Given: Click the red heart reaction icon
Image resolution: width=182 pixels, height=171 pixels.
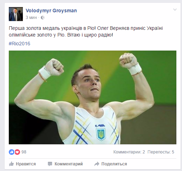Looking at the screenshot, I should click(x=17, y=152).
